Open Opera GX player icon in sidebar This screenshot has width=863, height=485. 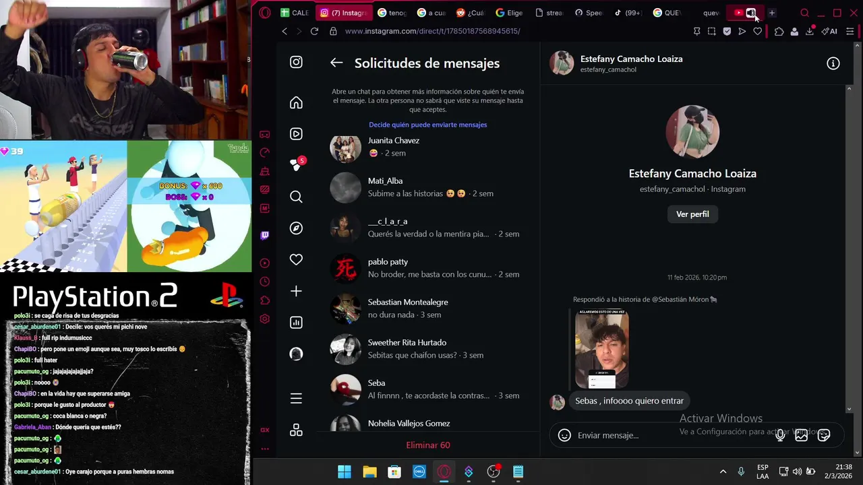click(264, 263)
